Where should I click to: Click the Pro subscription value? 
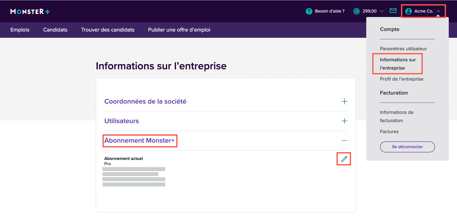107,164
